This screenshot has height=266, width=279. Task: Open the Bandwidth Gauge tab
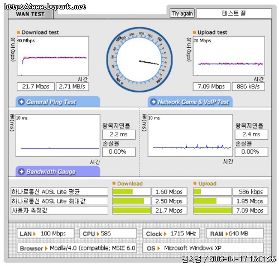[57, 171]
